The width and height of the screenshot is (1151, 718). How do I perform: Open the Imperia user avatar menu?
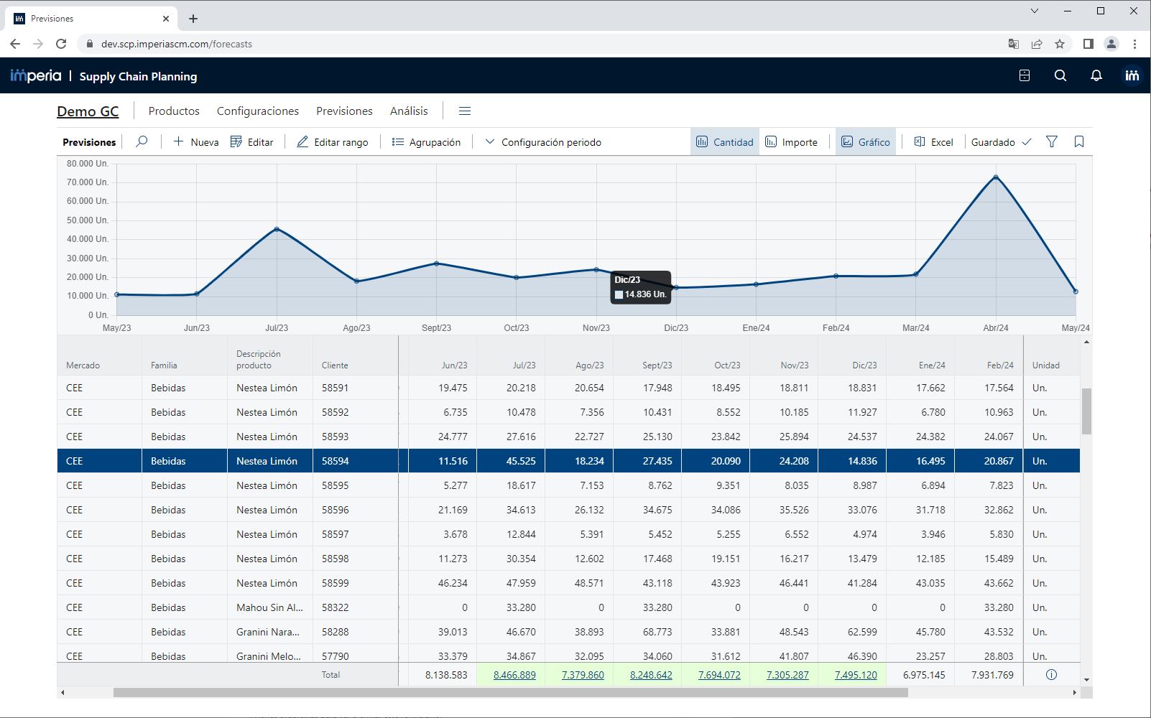[x=1132, y=75]
